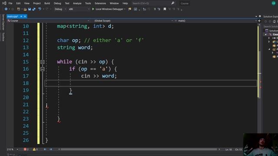Viewport: 278px width, 156px height.
Task: Save all files with the double-disk icon
Action: click(34, 9)
